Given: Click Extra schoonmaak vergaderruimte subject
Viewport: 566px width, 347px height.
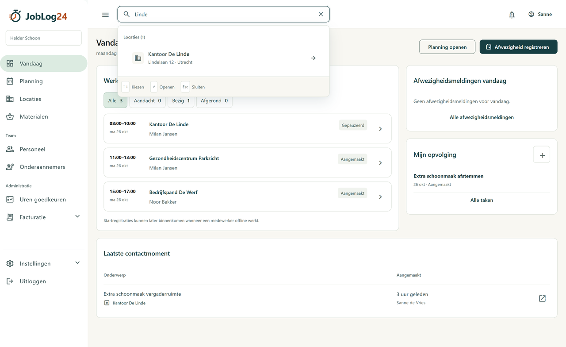Looking at the screenshot, I should tap(142, 294).
